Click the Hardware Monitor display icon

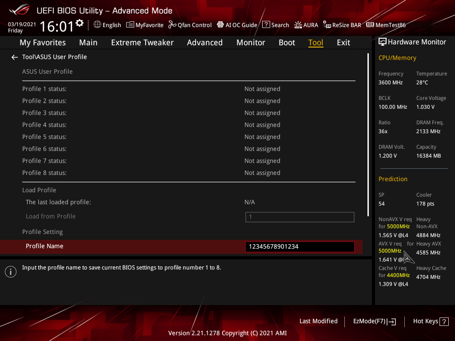tap(383, 42)
